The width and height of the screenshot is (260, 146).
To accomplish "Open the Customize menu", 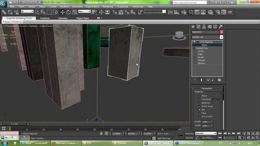I will click(x=123, y=6).
